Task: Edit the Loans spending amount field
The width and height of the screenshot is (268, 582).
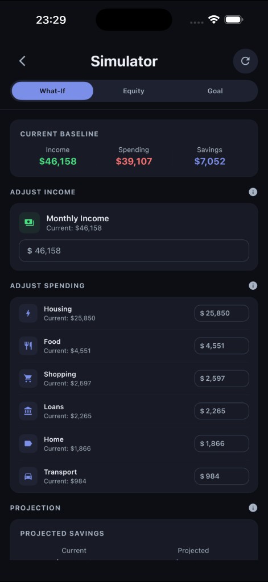Action: point(221,411)
